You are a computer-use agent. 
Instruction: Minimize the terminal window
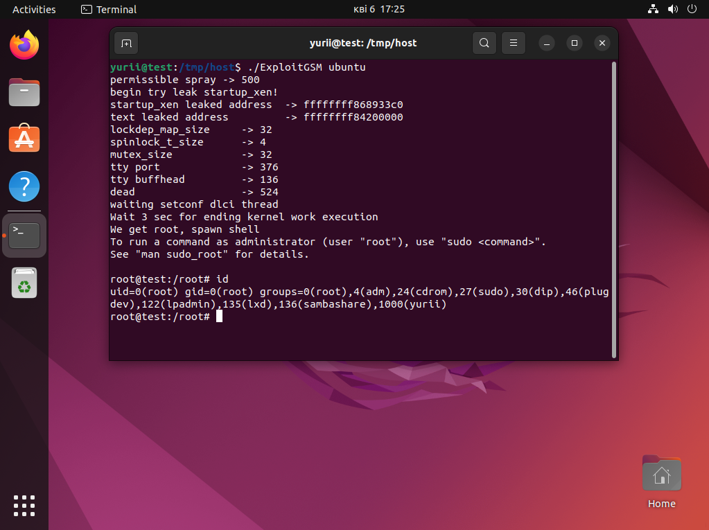(546, 44)
